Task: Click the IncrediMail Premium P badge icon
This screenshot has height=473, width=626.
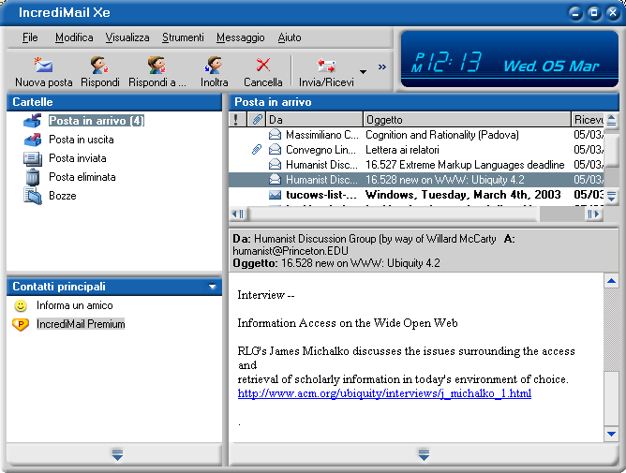Action: [21, 324]
